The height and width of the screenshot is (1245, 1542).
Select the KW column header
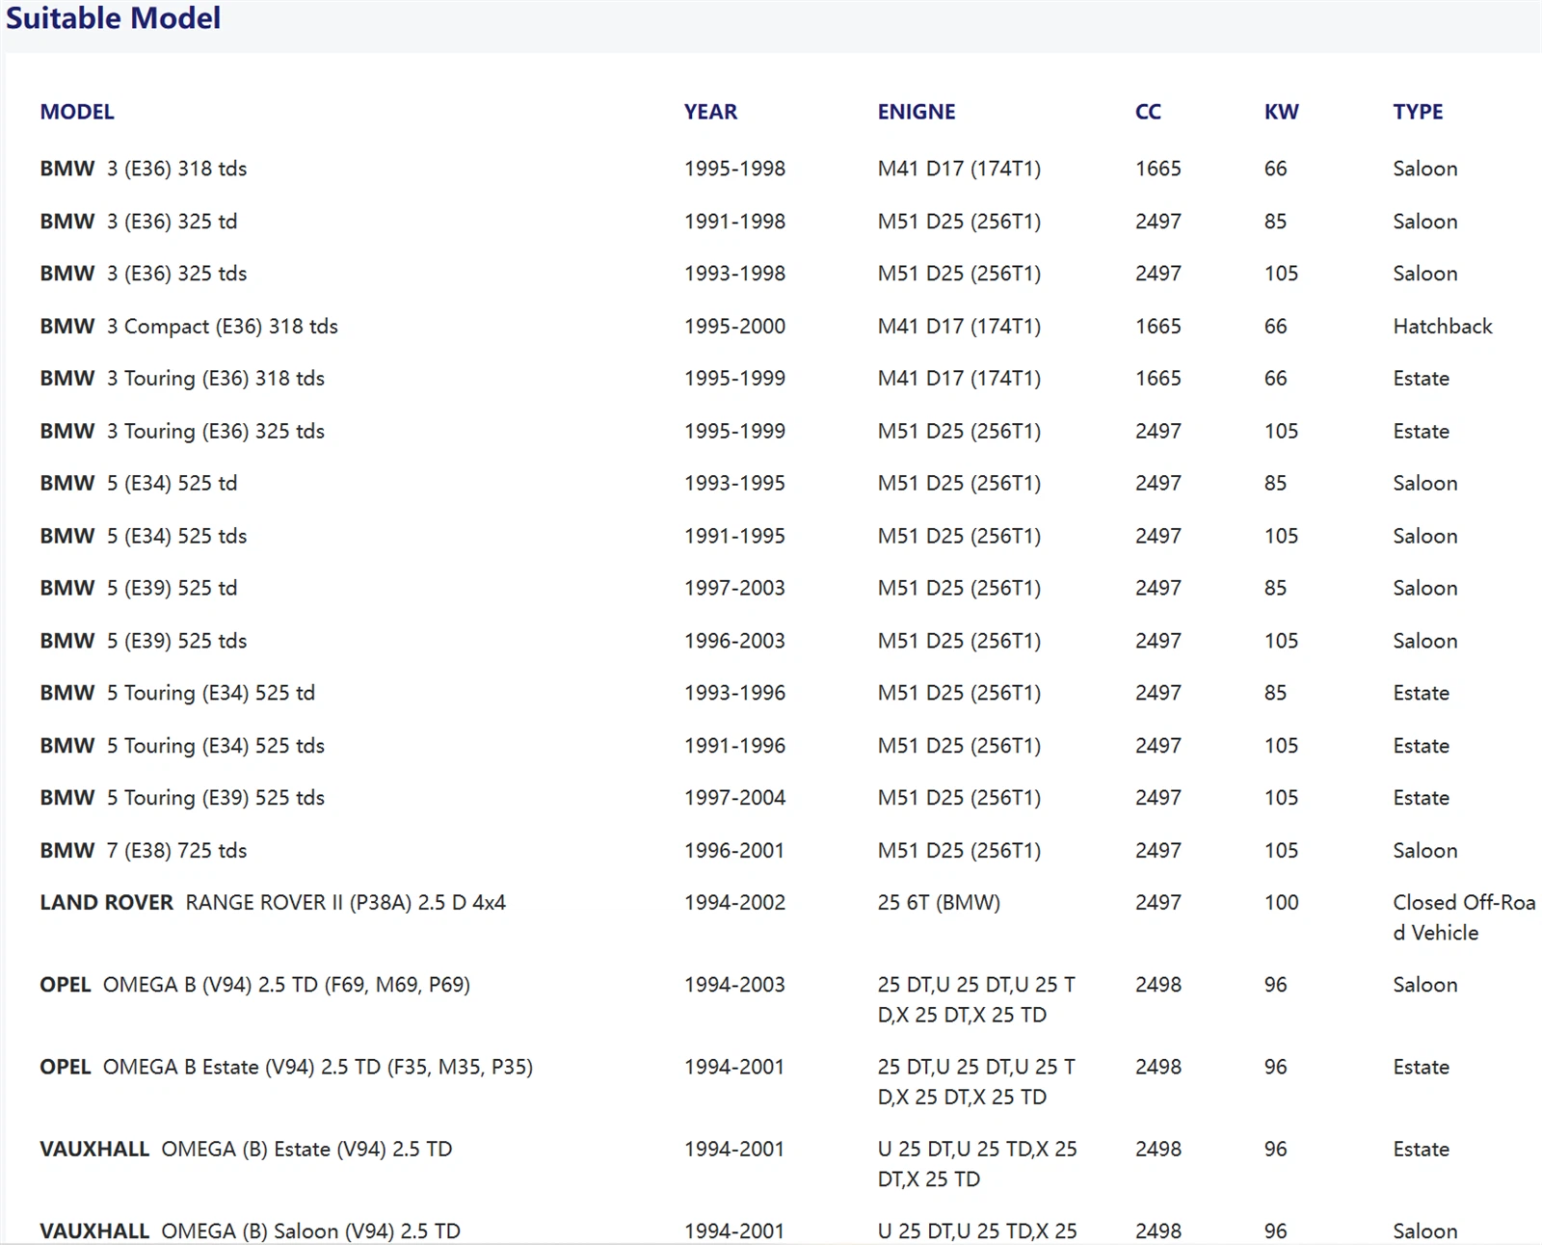coord(1281,112)
